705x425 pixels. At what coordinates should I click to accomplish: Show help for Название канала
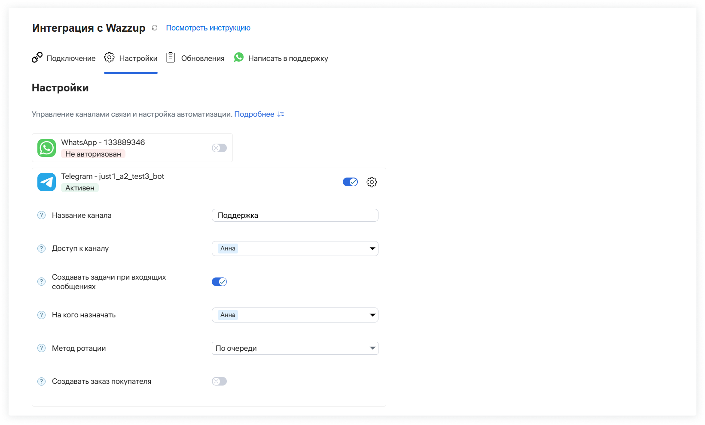click(x=41, y=215)
